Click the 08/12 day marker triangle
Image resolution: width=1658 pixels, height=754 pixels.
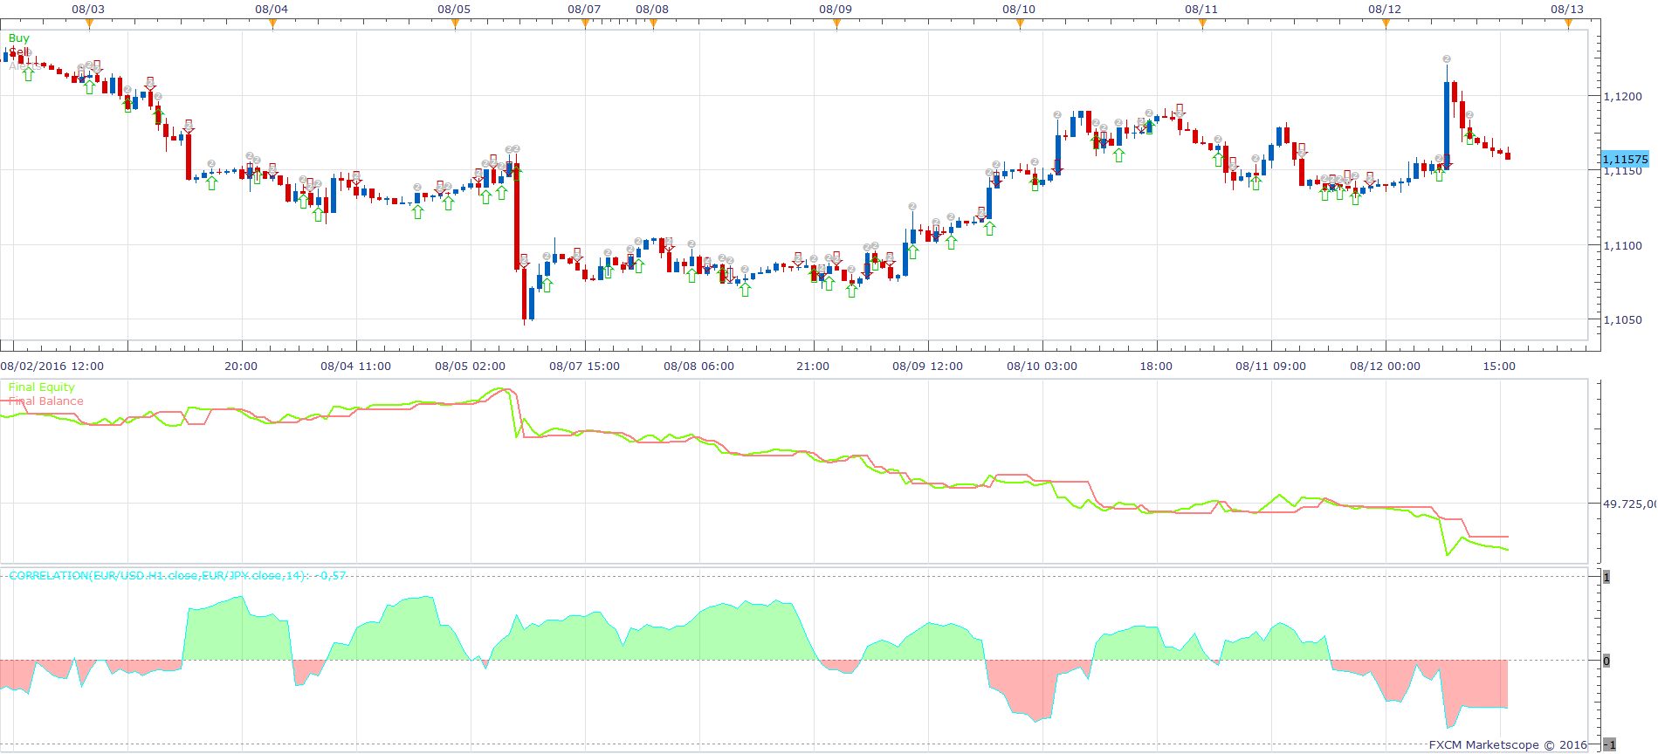1386,24
